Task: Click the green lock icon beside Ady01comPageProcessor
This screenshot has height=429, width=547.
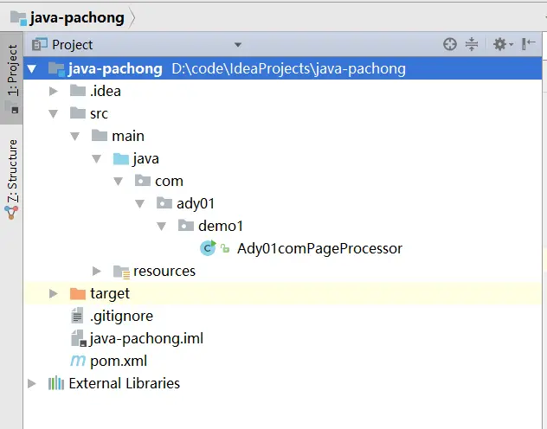Action: 225,248
